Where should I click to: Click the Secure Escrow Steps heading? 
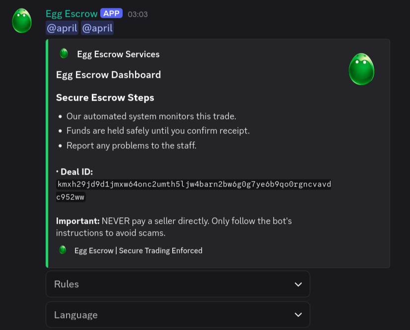[105, 98]
